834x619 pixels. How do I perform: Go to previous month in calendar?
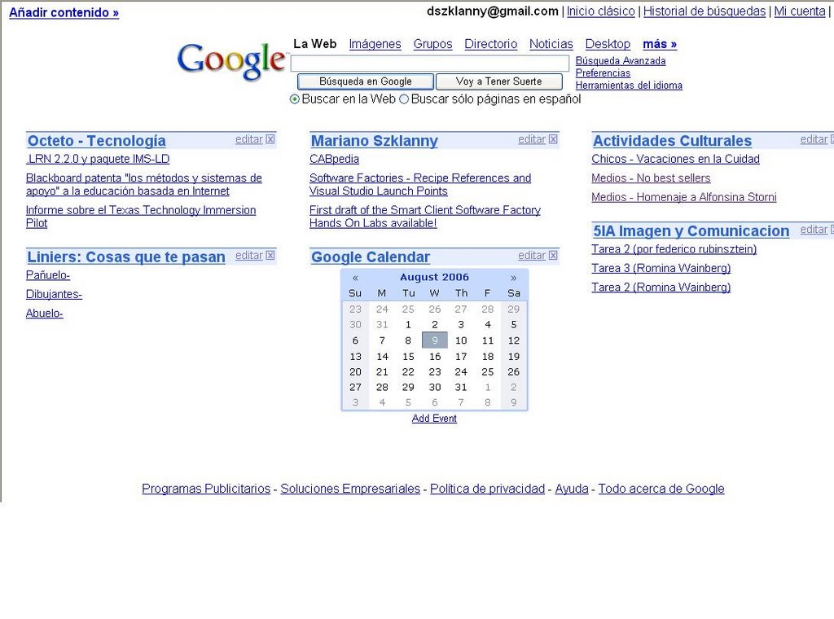(355, 278)
